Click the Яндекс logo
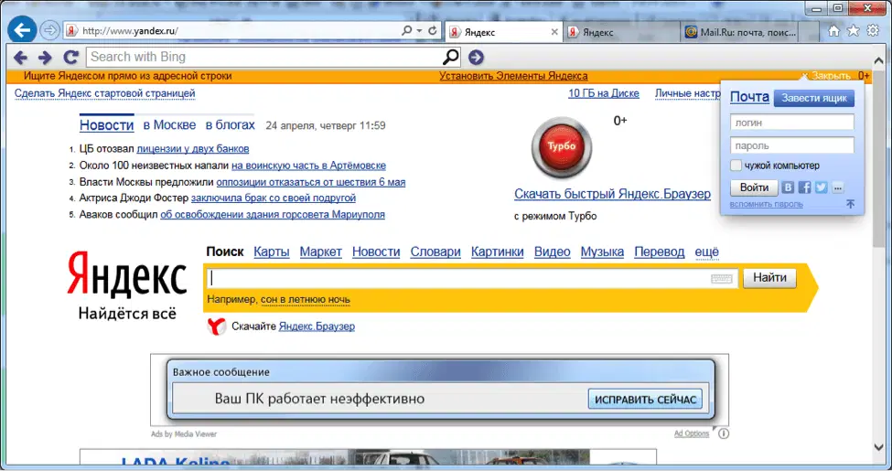Viewport: 892px width, 471px height. point(127,275)
